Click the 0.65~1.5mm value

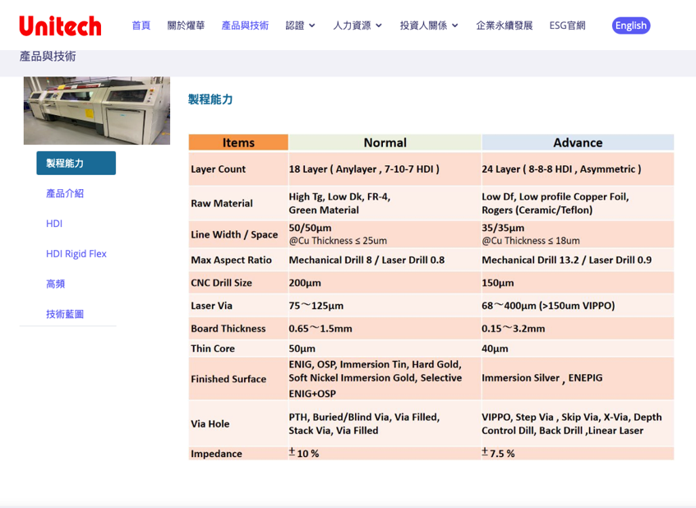point(320,329)
